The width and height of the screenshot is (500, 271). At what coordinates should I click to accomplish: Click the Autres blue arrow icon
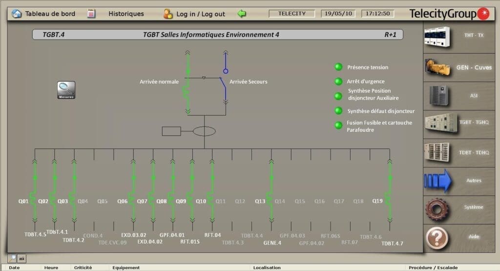[437, 181]
